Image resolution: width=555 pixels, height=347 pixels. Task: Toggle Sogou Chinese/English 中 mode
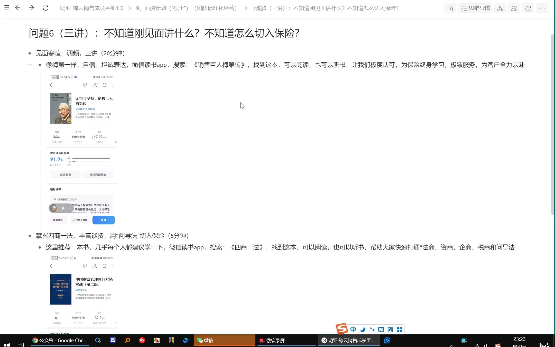(353, 330)
